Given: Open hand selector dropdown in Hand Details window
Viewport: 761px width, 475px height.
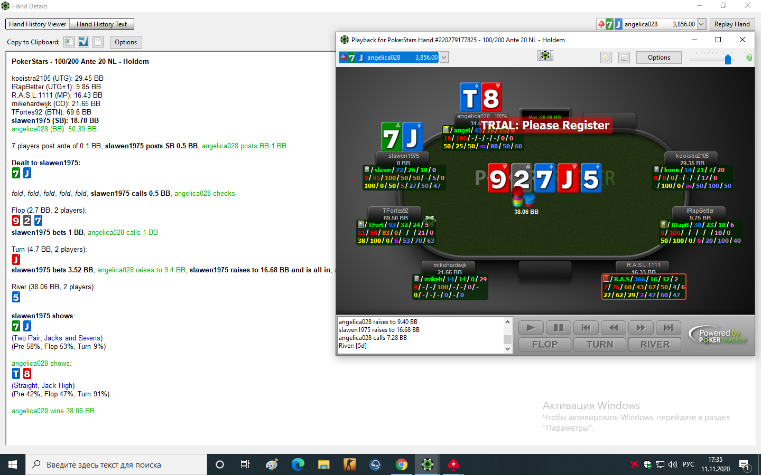Looking at the screenshot, I should pyautogui.click(x=701, y=24).
